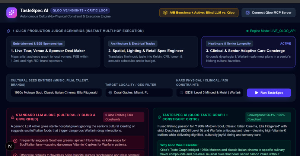Click A/B Benchmark Active: Blind LLM vs. Qloo
The width and height of the screenshot is (300, 156).
click(x=199, y=13)
